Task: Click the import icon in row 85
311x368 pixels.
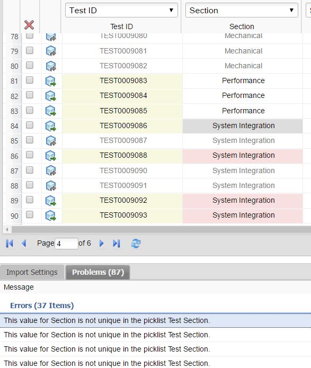Action: 51,141
